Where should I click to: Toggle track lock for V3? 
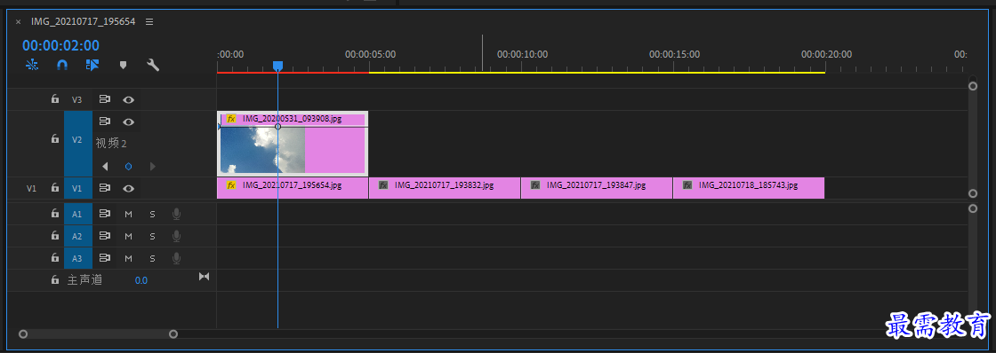55,99
